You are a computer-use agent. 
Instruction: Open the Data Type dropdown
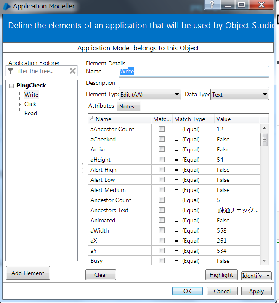coord(240,95)
